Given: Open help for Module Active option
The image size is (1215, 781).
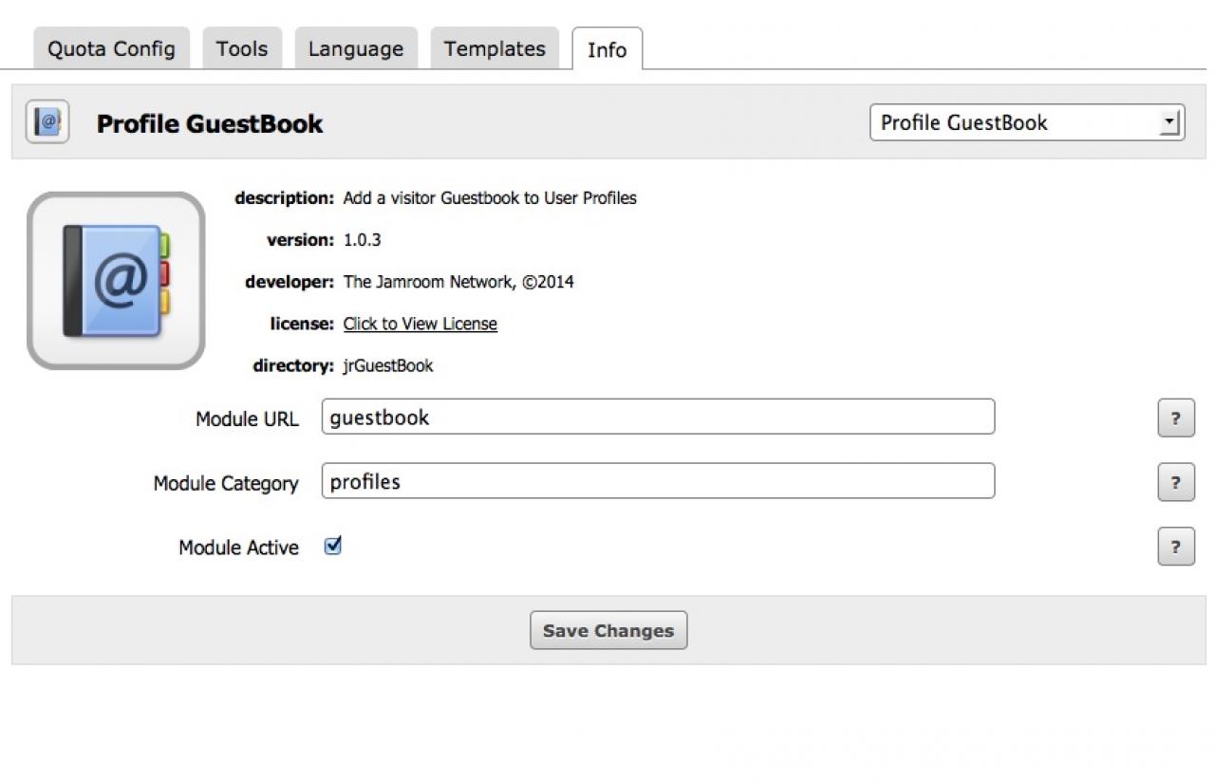Looking at the screenshot, I should pos(1175,548).
